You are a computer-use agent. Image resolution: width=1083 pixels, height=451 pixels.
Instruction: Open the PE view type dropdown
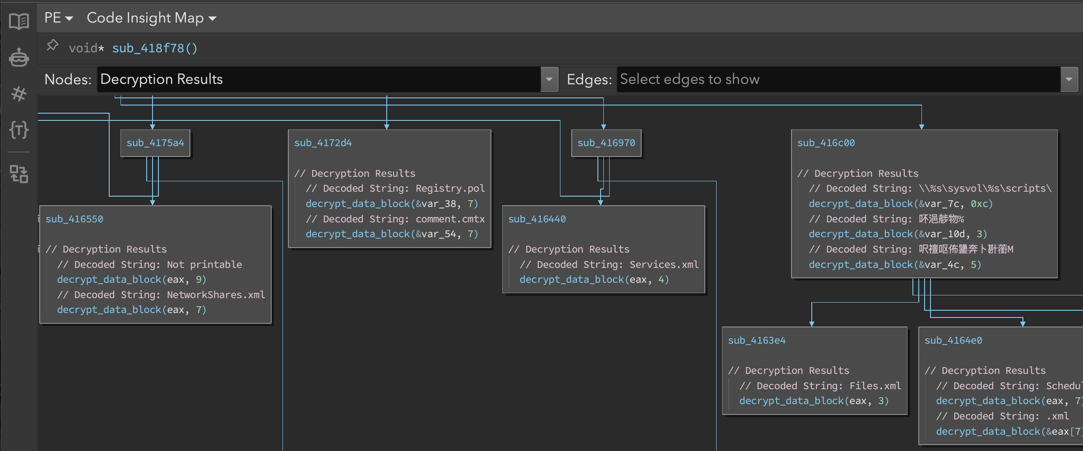coord(58,18)
